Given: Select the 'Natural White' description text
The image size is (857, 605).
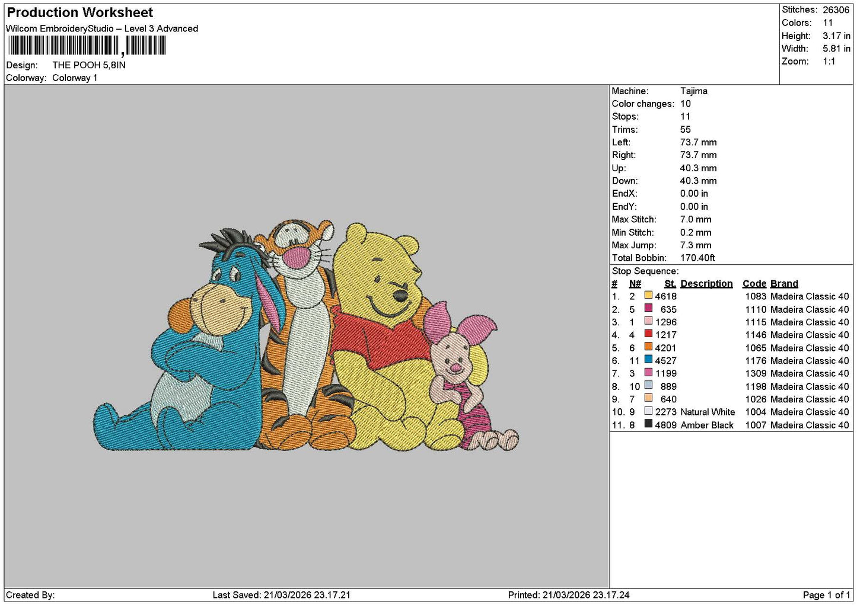Looking at the screenshot, I should click(x=708, y=412).
